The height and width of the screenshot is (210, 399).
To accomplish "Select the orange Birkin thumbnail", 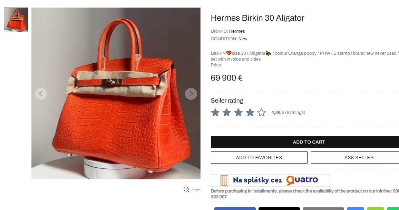I will (x=16, y=20).
